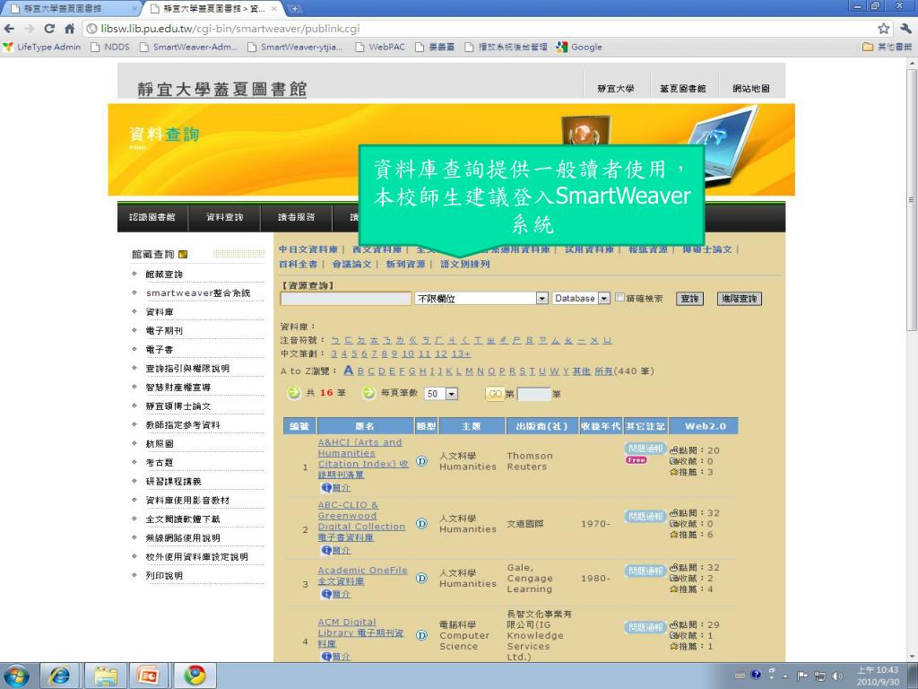Screen dimensions: 918x689
Task: Click the 問題通報 badge for ACM Digital Library
Action: click(x=645, y=627)
